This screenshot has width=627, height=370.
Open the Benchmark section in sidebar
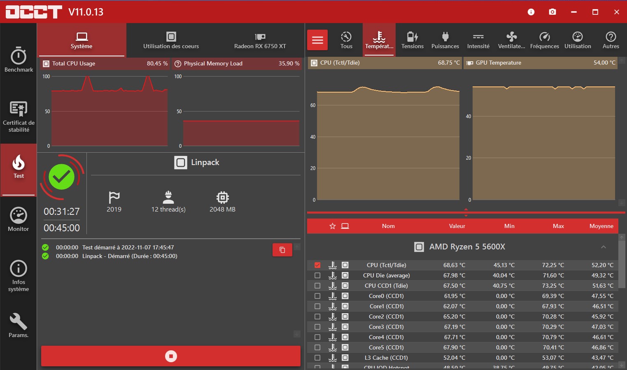point(19,60)
